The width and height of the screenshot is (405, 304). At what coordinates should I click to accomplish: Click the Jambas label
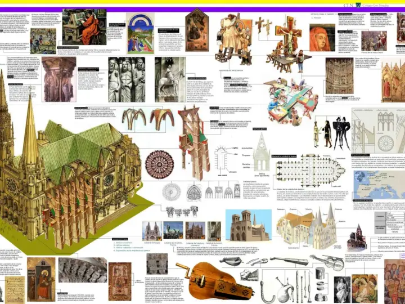(246, 168)
